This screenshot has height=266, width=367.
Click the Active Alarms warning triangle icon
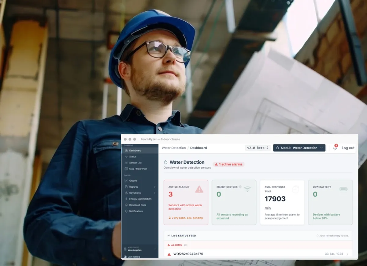pyautogui.click(x=199, y=189)
